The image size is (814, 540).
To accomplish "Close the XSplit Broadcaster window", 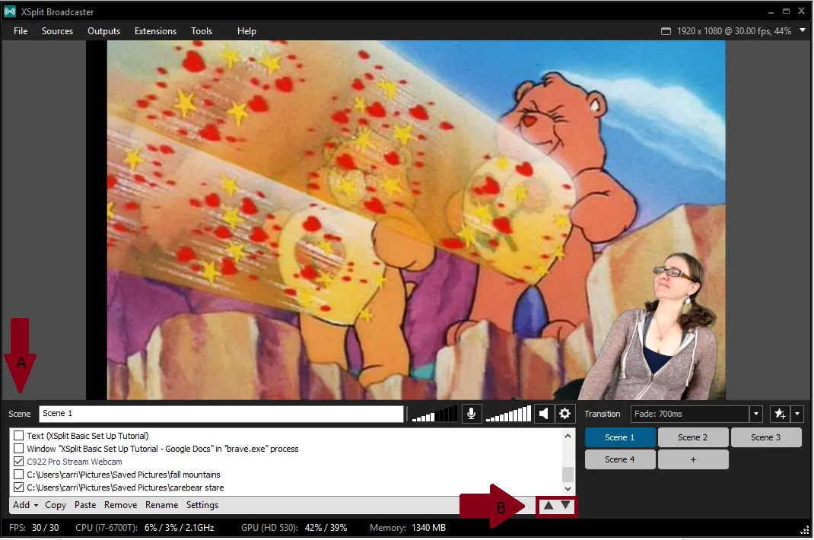I will tap(802, 11).
